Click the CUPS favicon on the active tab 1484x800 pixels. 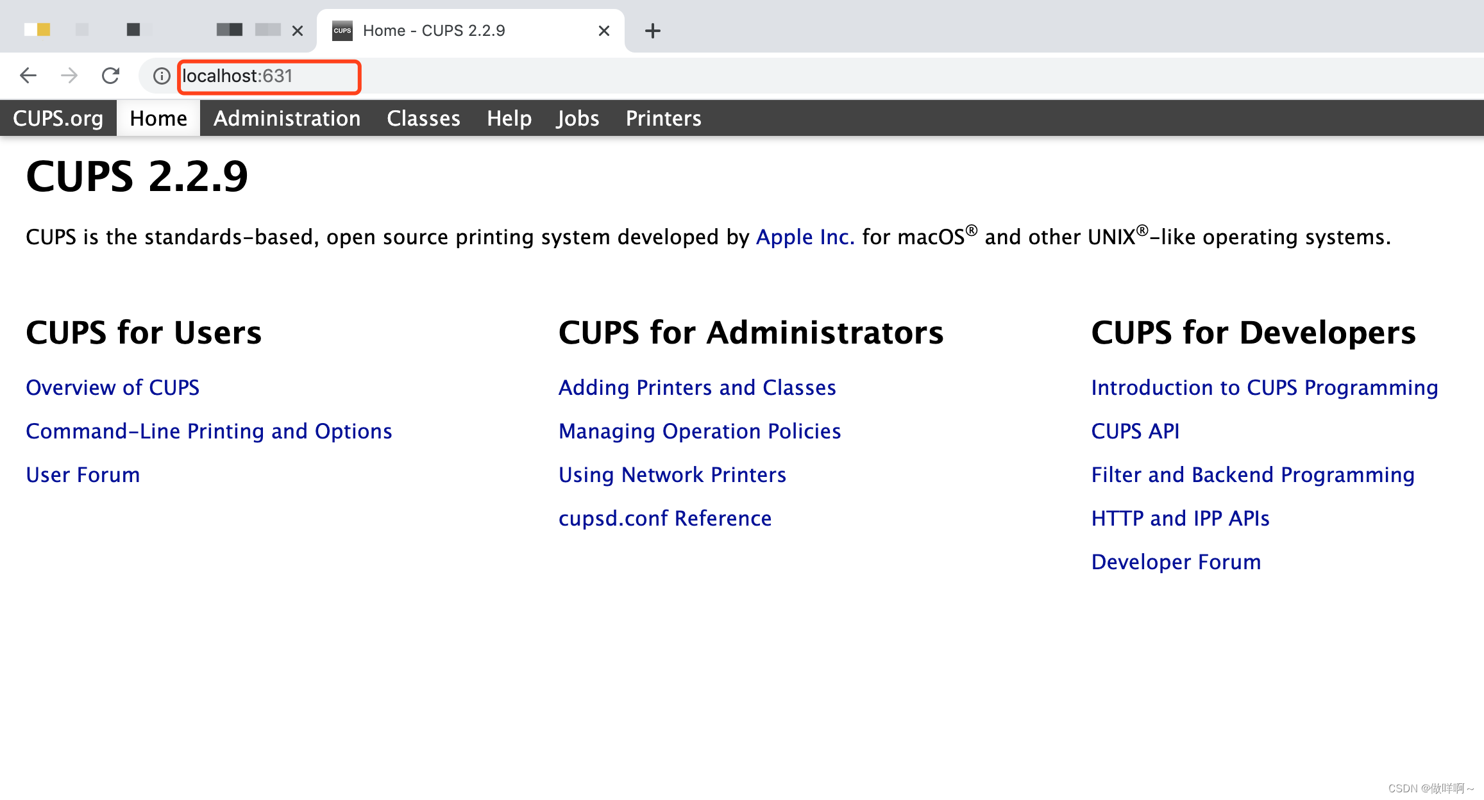tap(342, 31)
